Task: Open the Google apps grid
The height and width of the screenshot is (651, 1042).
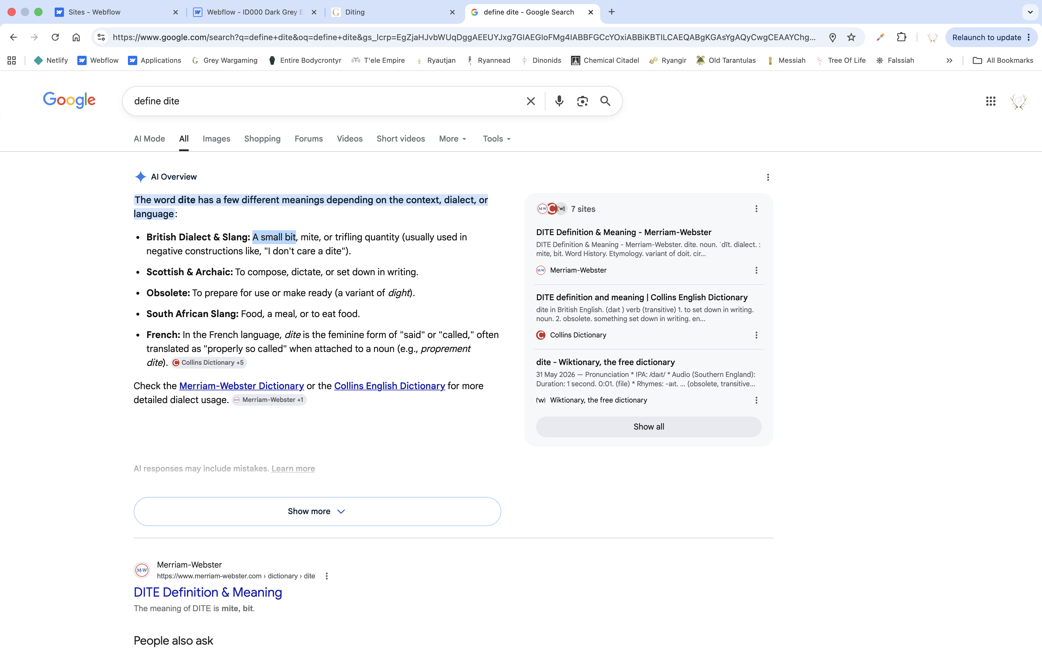Action: pyautogui.click(x=990, y=101)
